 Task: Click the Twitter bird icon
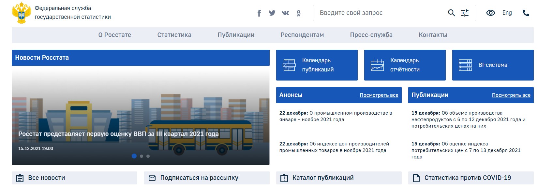tap(272, 13)
